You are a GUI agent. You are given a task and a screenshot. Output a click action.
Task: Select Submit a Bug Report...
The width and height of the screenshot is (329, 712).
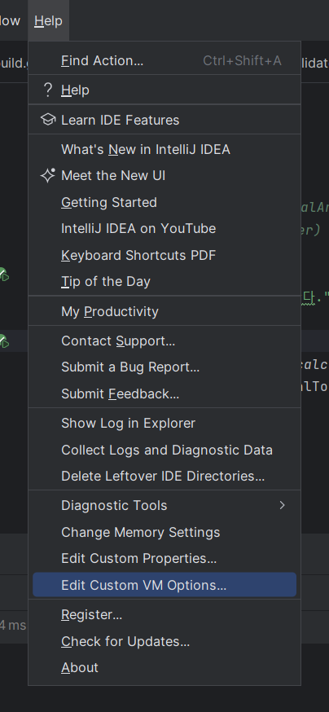(x=164, y=367)
